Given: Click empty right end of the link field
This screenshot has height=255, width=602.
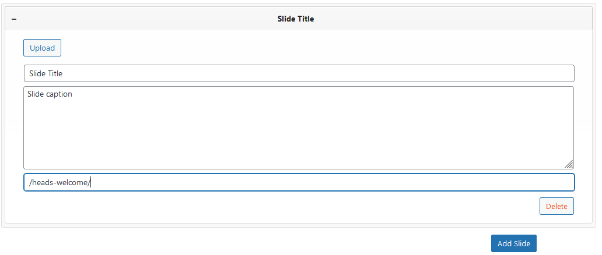Looking at the screenshot, I should point(525,182).
